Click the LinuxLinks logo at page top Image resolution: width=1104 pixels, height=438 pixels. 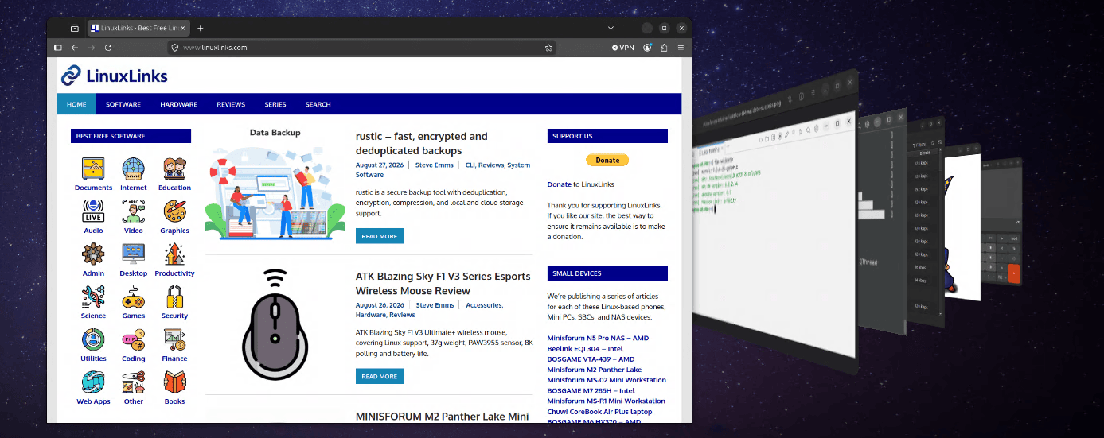115,76
